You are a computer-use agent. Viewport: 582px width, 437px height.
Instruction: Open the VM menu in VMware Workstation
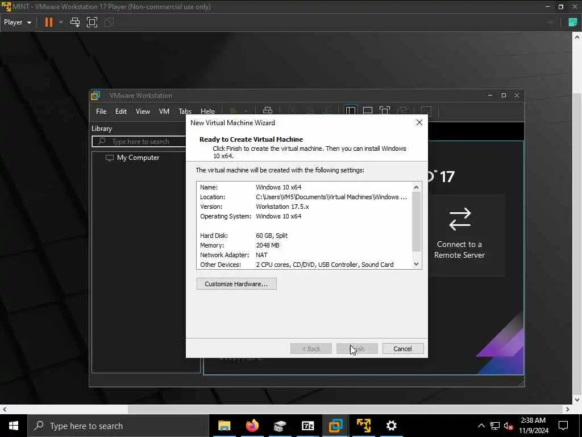(164, 111)
